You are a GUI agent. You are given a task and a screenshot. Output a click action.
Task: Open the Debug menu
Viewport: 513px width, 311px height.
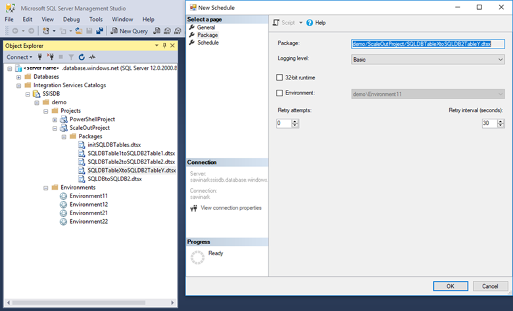pos(71,19)
